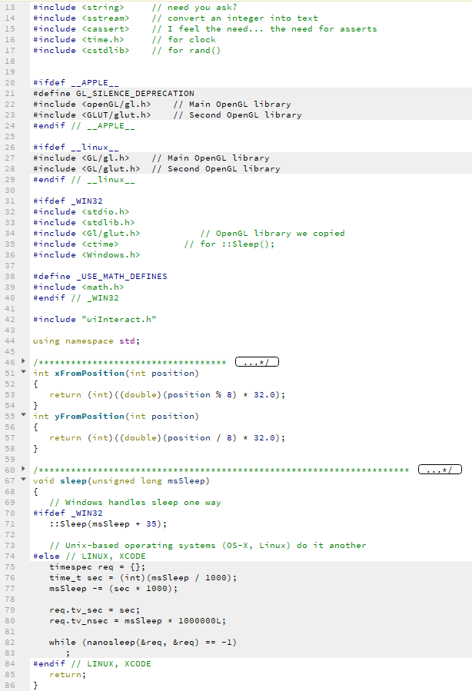This screenshot has width=472, height=691.
Task: Click on the 'while (nanosleep(&req, &req) == -1)' line
Action: pyautogui.click(x=143, y=643)
